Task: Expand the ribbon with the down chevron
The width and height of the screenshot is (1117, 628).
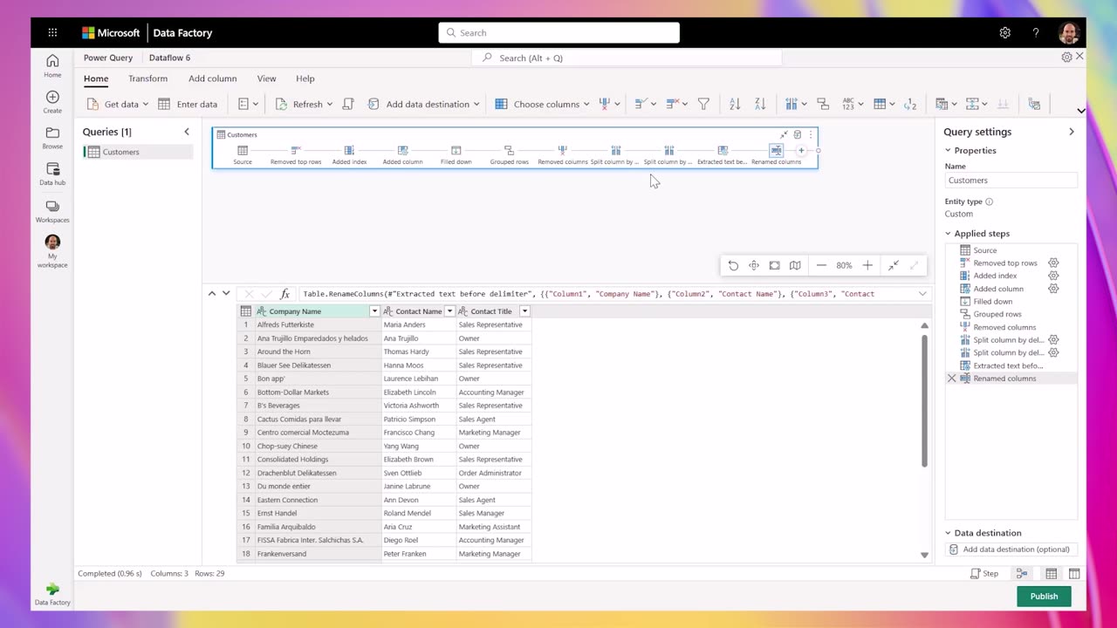Action: pos(1081,111)
